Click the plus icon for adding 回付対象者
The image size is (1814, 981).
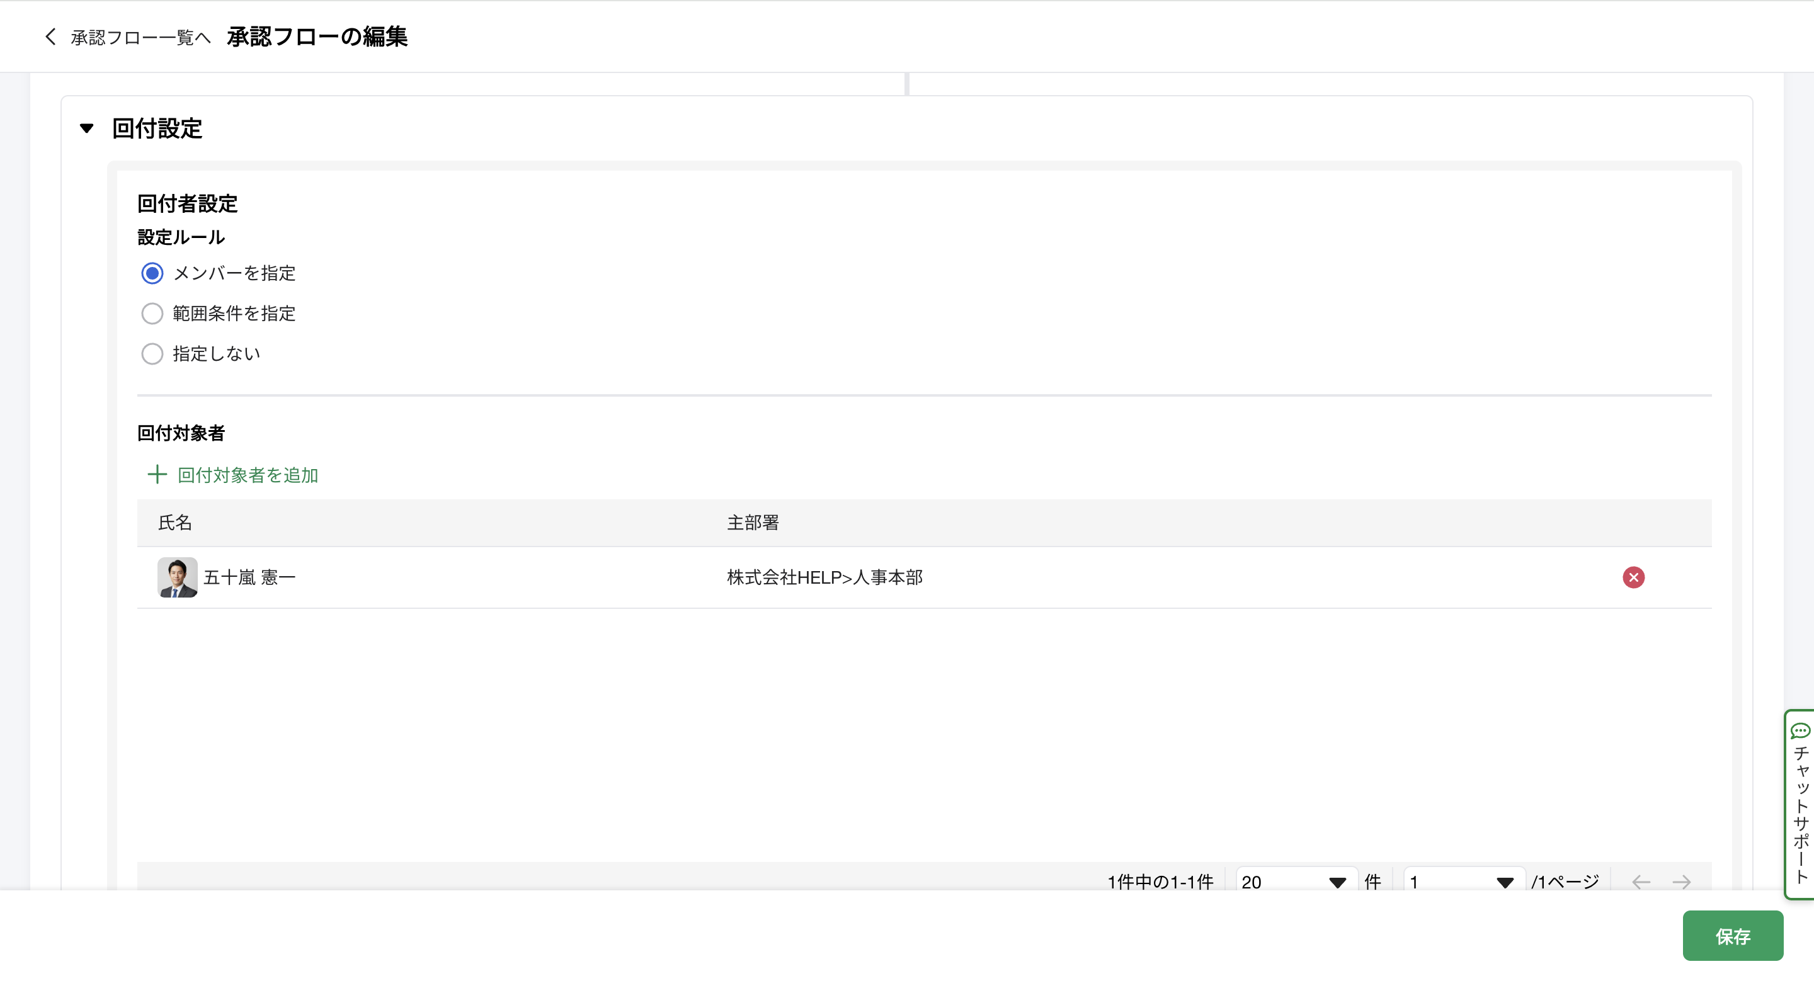click(156, 474)
